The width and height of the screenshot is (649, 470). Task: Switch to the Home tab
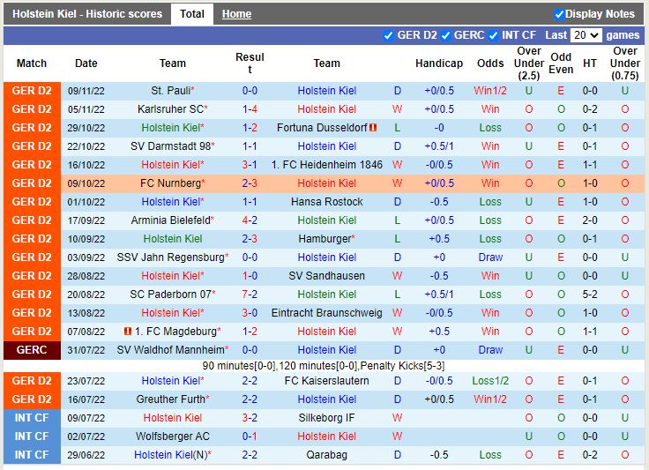(x=236, y=14)
